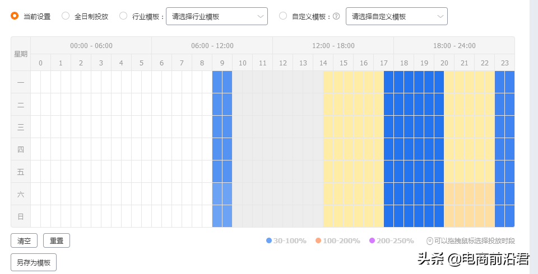The height and width of the screenshot is (274, 538).
Task: Click the hour 9 column header
Action: (x=222, y=63)
